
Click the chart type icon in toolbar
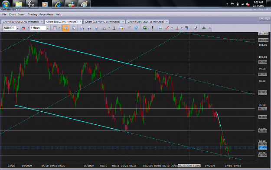point(55,28)
